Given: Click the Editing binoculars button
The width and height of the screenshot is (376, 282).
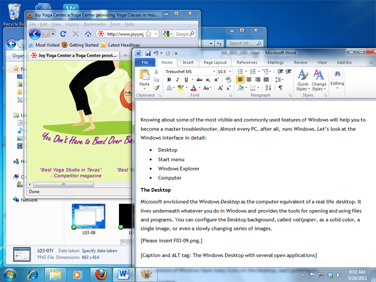Looking at the screenshot, I should coord(337,78).
